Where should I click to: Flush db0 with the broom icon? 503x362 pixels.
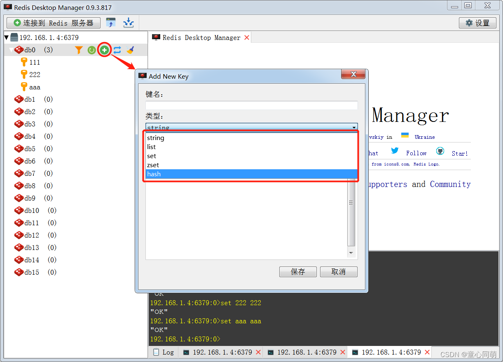pos(130,50)
